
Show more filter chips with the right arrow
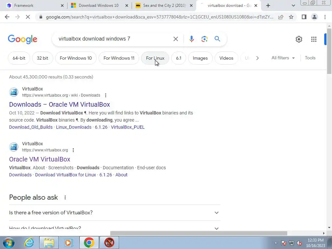click(x=257, y=58)
